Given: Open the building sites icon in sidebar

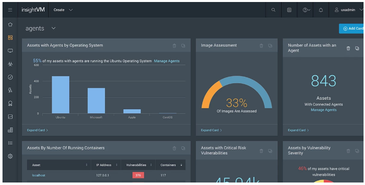Looking at the screenshot, I should (x=10, y=130).
